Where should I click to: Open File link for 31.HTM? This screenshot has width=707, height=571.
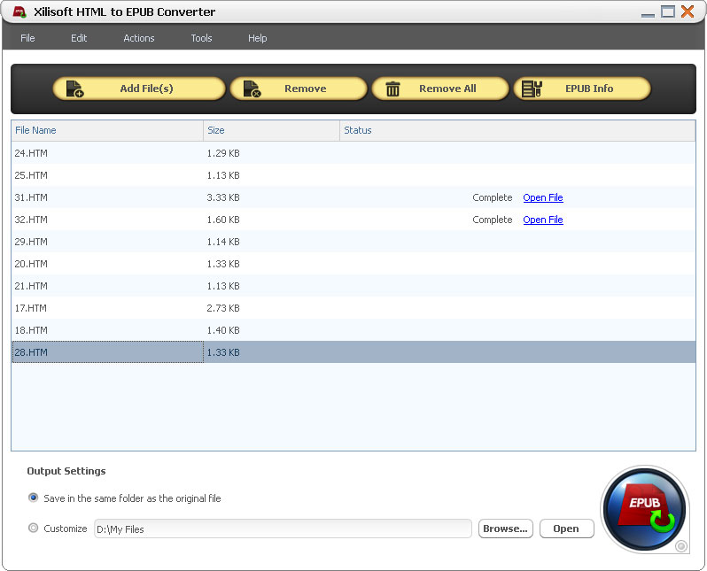[542, 197]
